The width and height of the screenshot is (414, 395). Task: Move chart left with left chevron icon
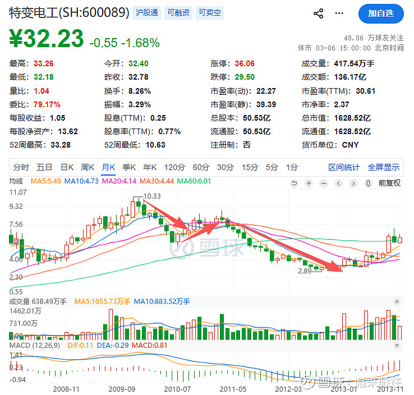point(338,183)
